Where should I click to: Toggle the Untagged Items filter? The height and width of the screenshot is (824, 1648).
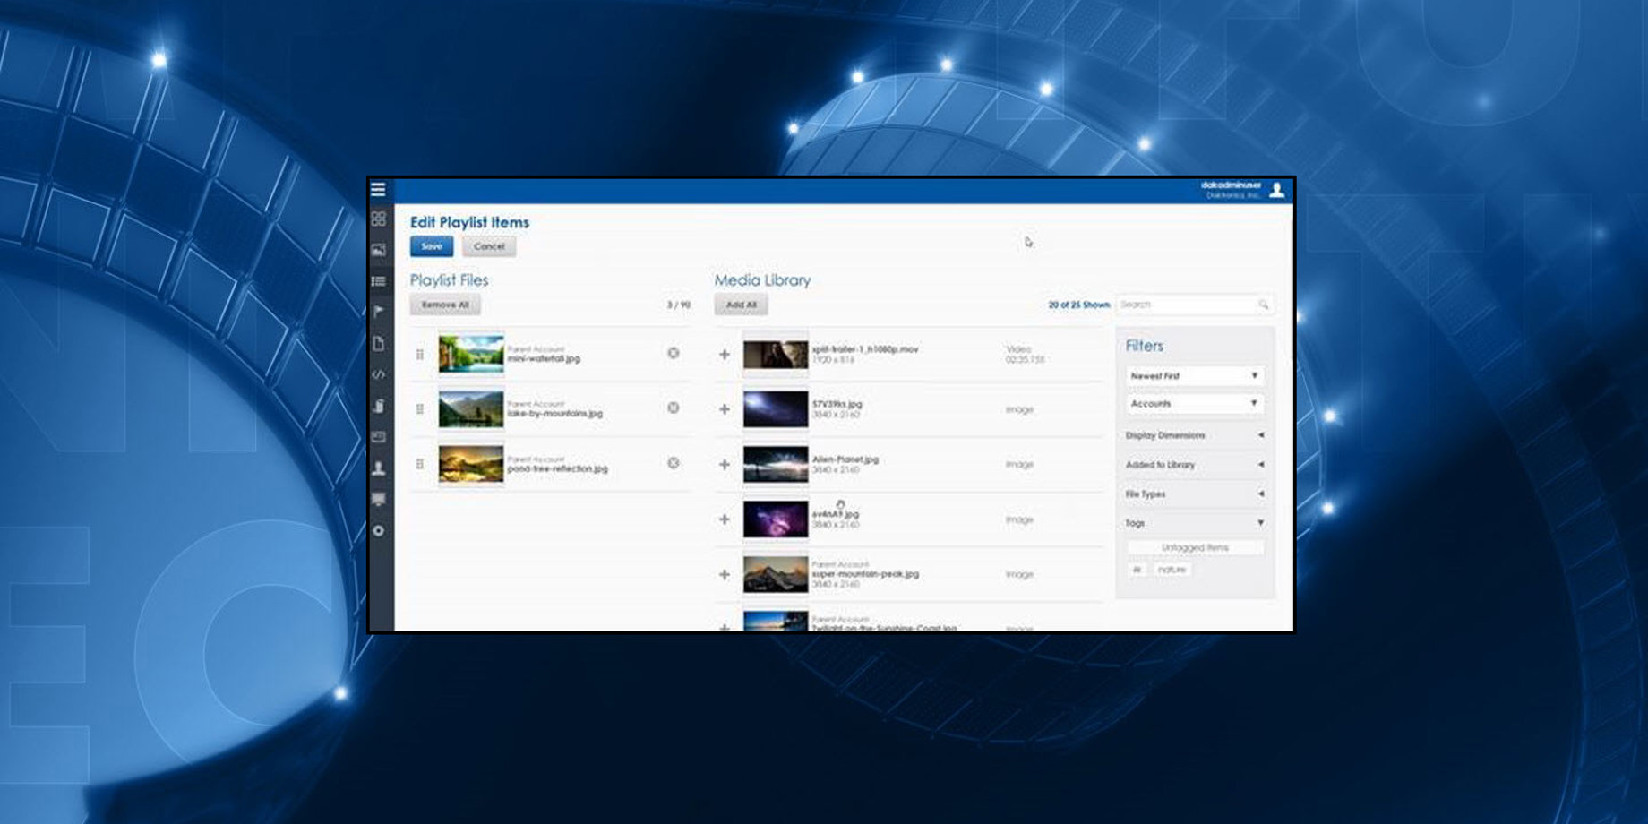coord(1195,547)
